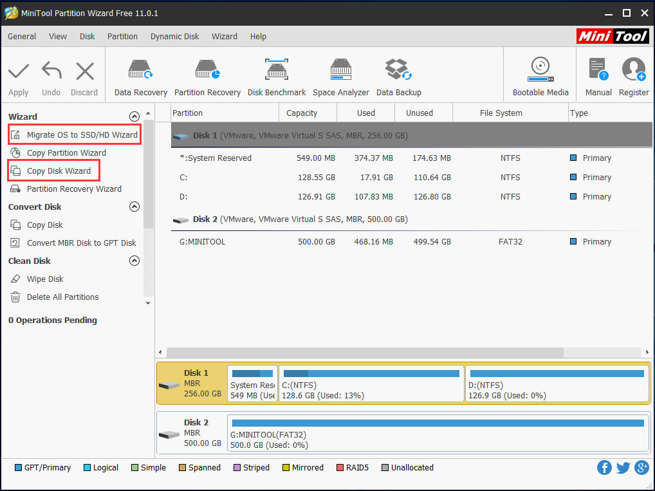Screen dimensions: 655x491
Task: Open the Partition menu
Action: pyautogui.click(x=122, y=36)
